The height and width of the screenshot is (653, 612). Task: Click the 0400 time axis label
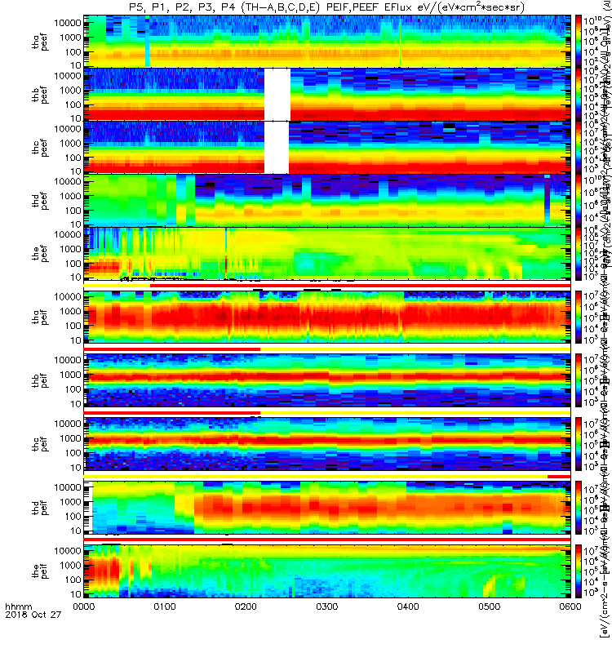[408, 606]
